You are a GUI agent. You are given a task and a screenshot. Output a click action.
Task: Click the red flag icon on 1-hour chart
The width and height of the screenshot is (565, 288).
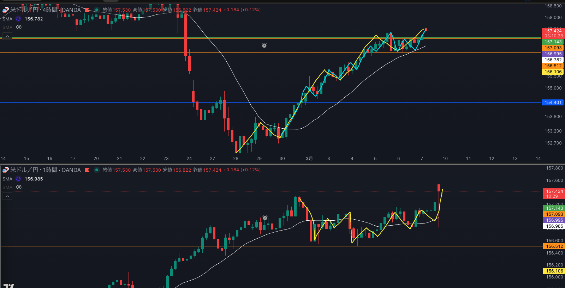pos(87,170)
